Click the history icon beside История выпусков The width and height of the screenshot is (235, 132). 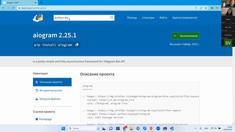tap(37, 91)
